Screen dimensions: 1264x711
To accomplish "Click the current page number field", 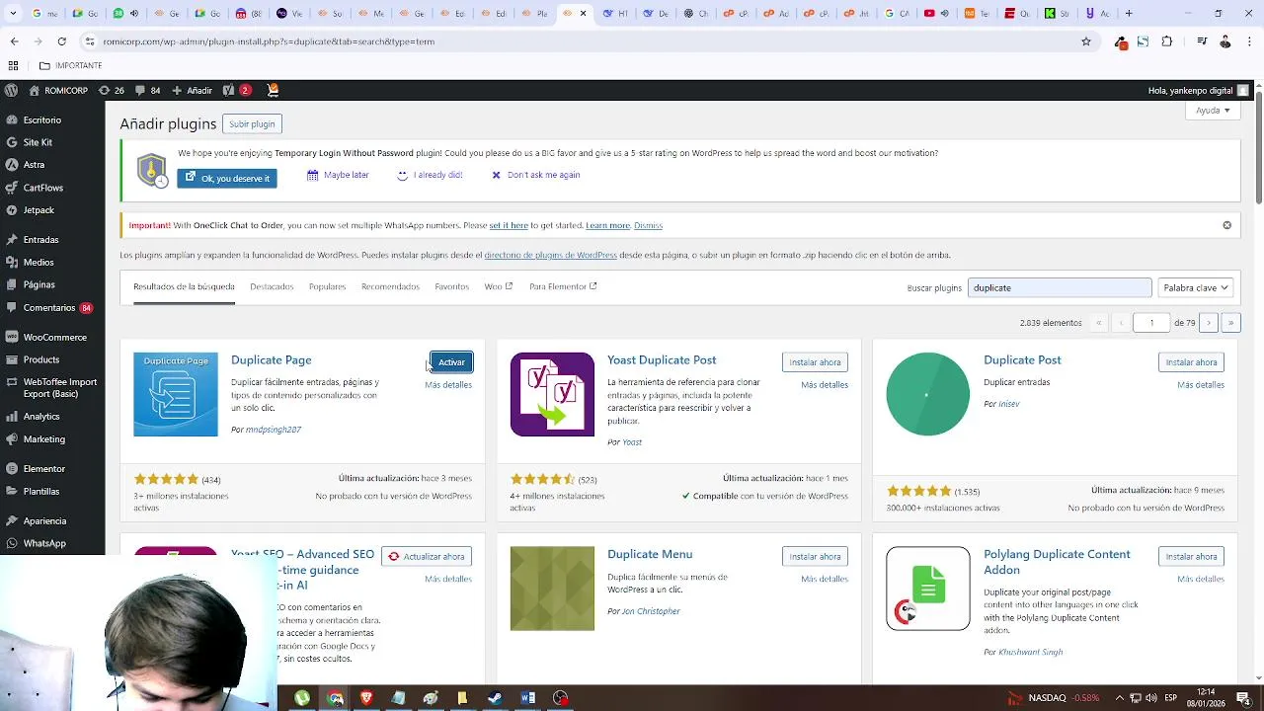I will tap(1151, 323).
